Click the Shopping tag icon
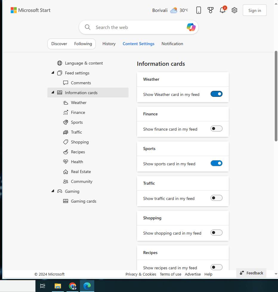The image size is (278, 292). [66, 142]
